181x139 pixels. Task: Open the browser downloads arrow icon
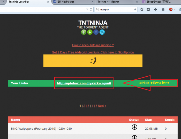(x=156, y=9)
